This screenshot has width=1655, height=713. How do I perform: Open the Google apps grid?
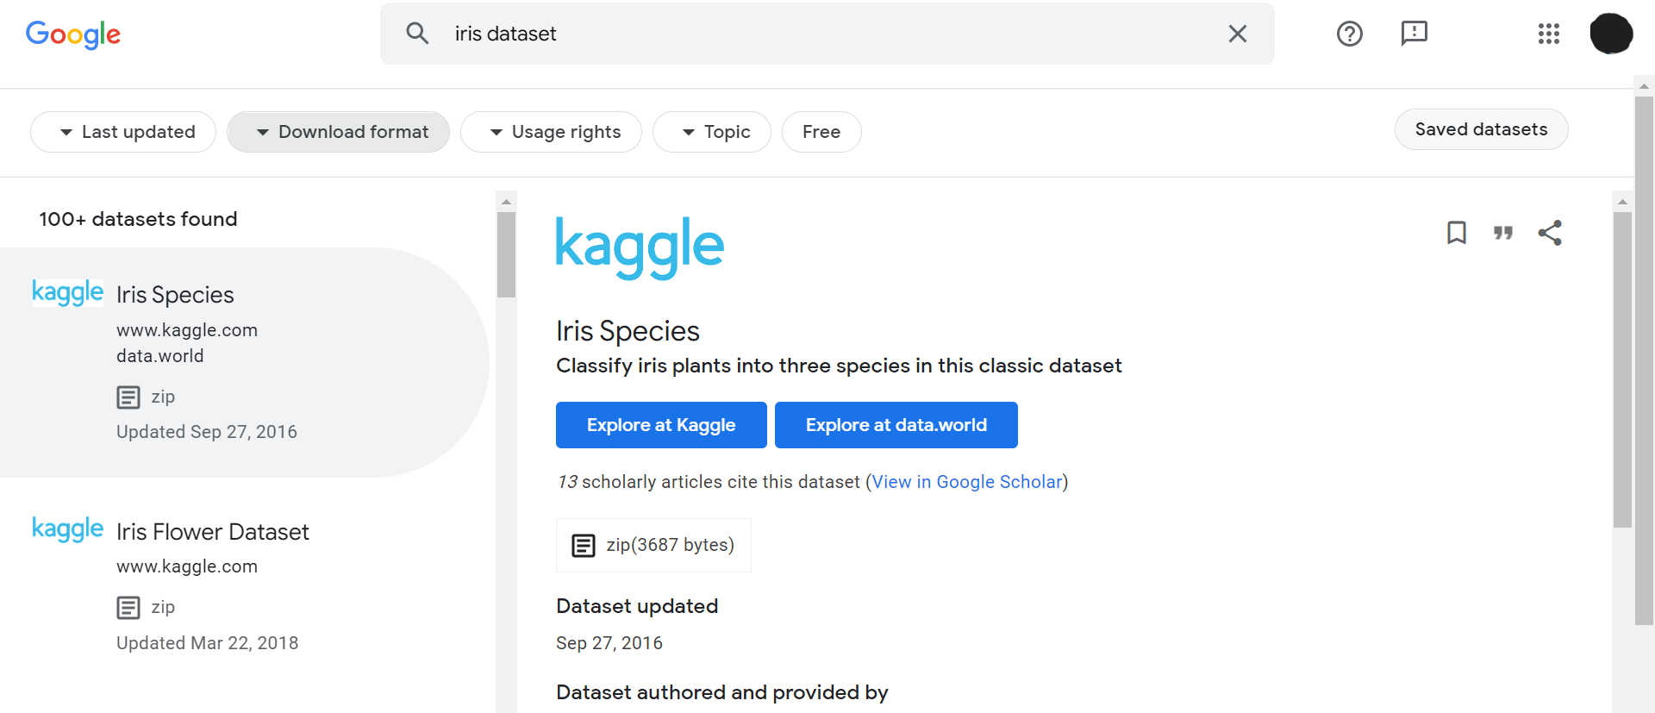(x=1549, y=34)
